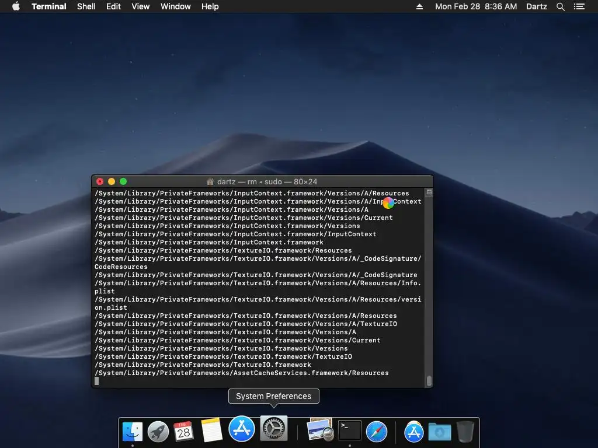Click line AssetCacheServices.framework/Resources
Image resolution: width=598 pixels, height=448 pixels.
pyautogui.click(x=241, y=373)
